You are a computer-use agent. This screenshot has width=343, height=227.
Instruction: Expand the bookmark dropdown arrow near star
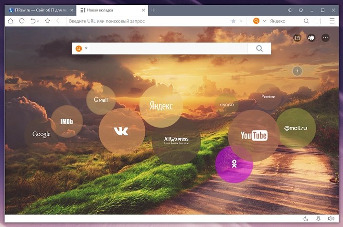[x=241, y=21]
